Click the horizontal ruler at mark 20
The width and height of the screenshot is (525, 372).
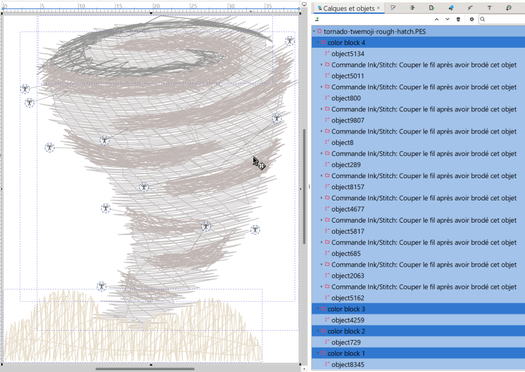pyautogui.click(x=156, y=7)
